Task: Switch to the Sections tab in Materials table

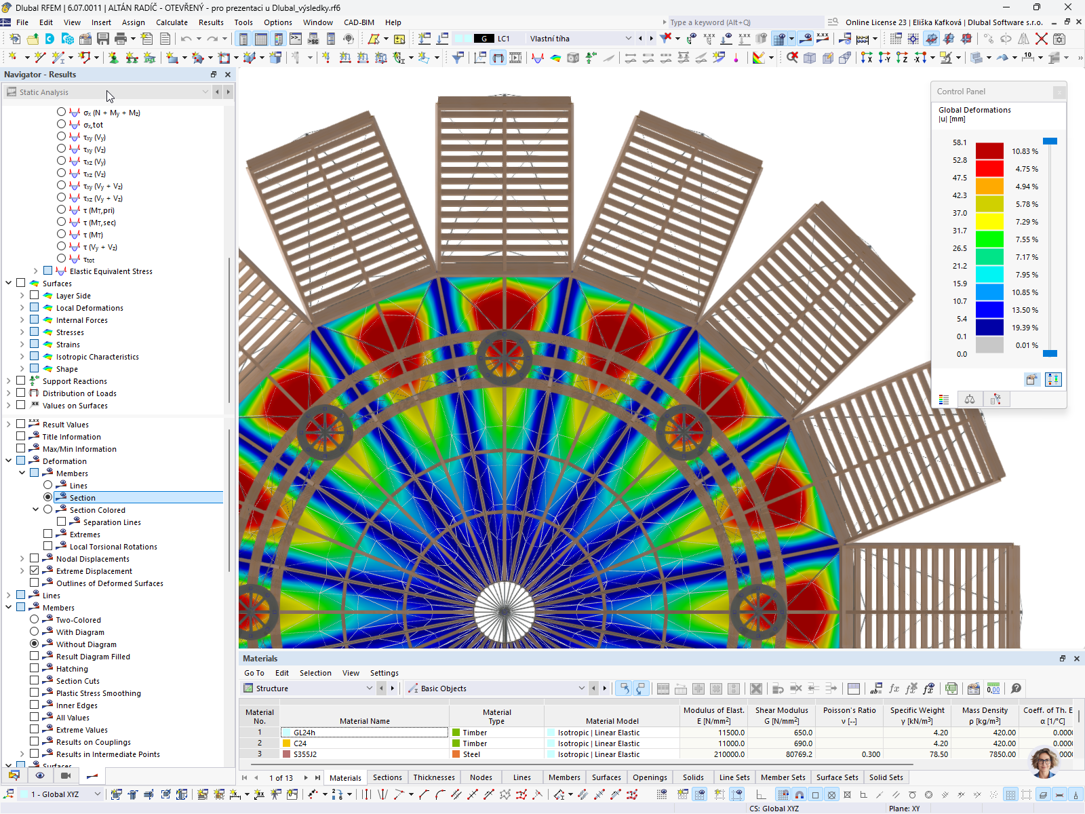Action: pos(387,777)
